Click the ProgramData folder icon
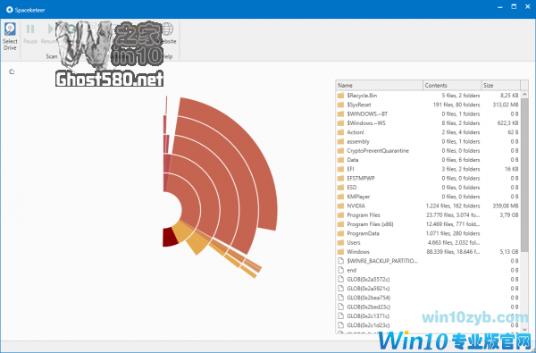Screen dimensions: 536x353 click(x=340, y=233)
